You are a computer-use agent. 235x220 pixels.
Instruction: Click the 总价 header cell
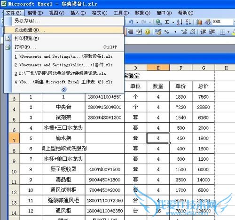click(x=204, y=86)
